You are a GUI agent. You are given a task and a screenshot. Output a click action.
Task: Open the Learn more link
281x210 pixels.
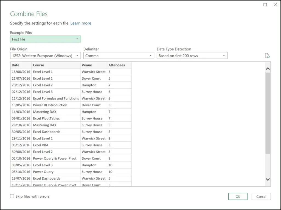(81, 23)
